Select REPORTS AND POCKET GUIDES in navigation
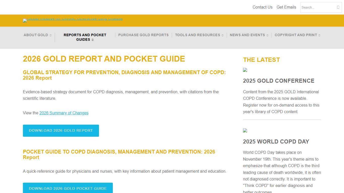The width and height of the screenshot is (344, 193). [85, 37]
